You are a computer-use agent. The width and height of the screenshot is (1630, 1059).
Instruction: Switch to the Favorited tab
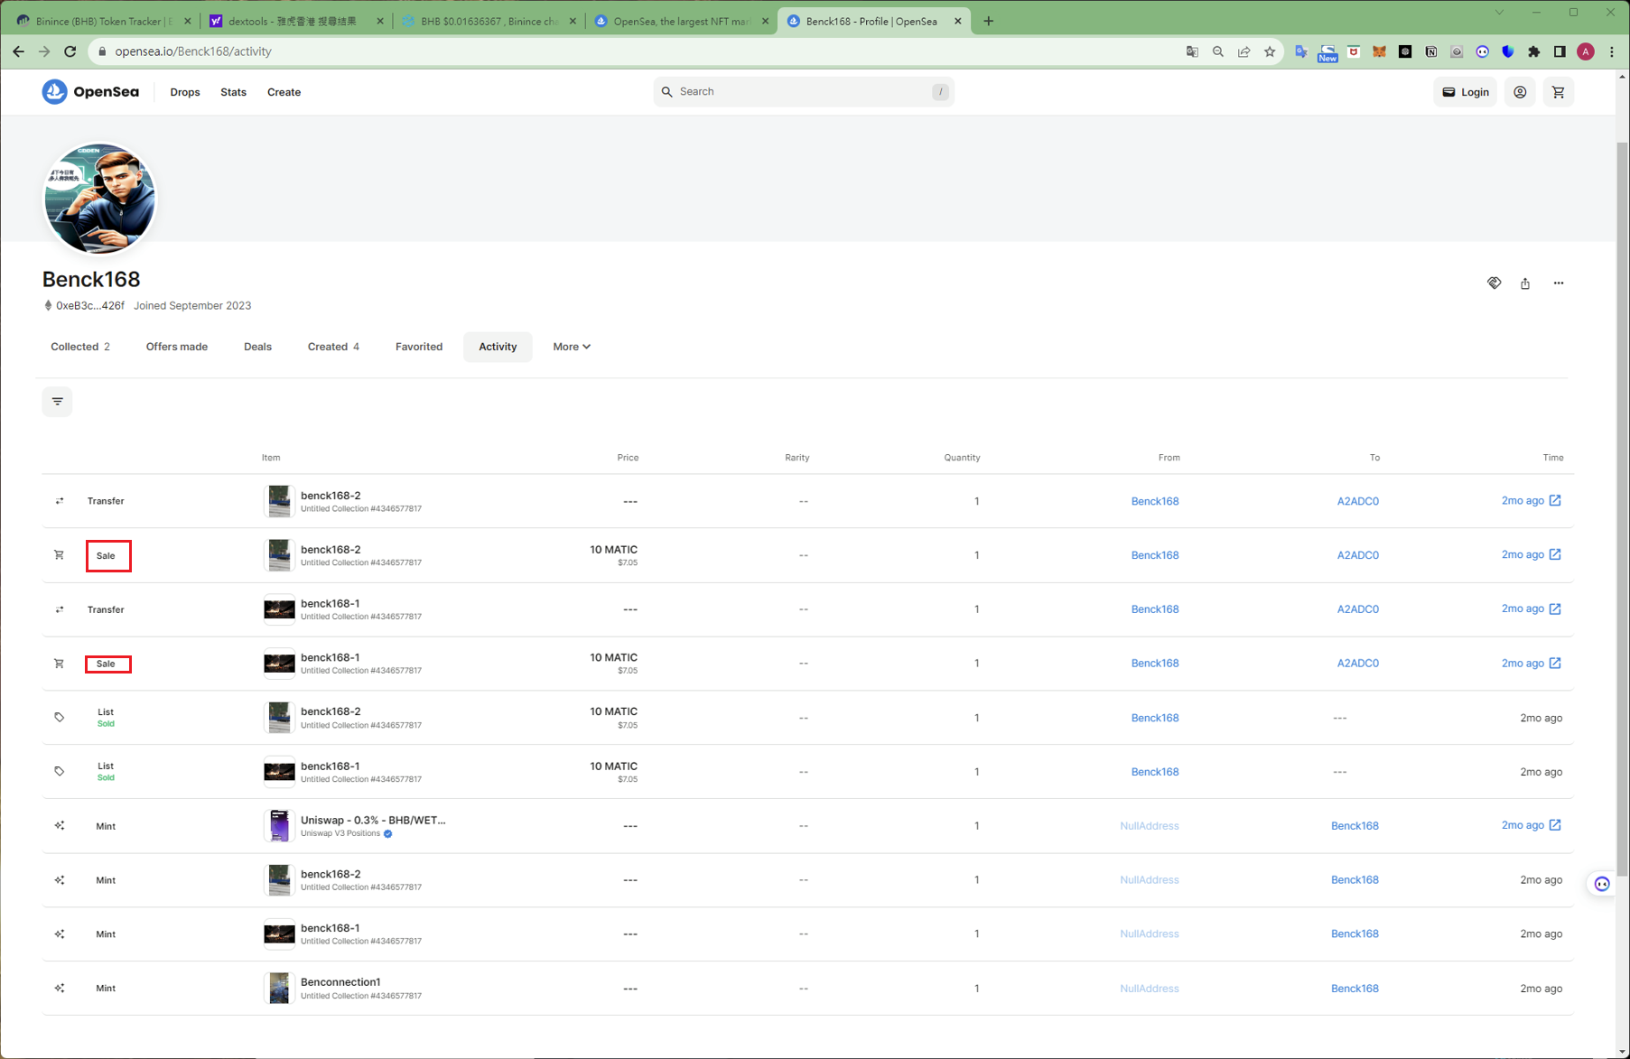tap(419, 347)
